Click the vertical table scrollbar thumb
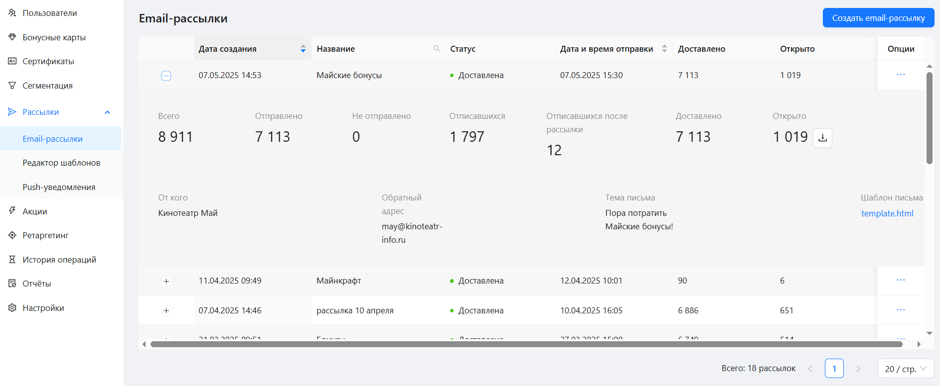The width and height of the screenshot is (940, 386). pos(929,118)
